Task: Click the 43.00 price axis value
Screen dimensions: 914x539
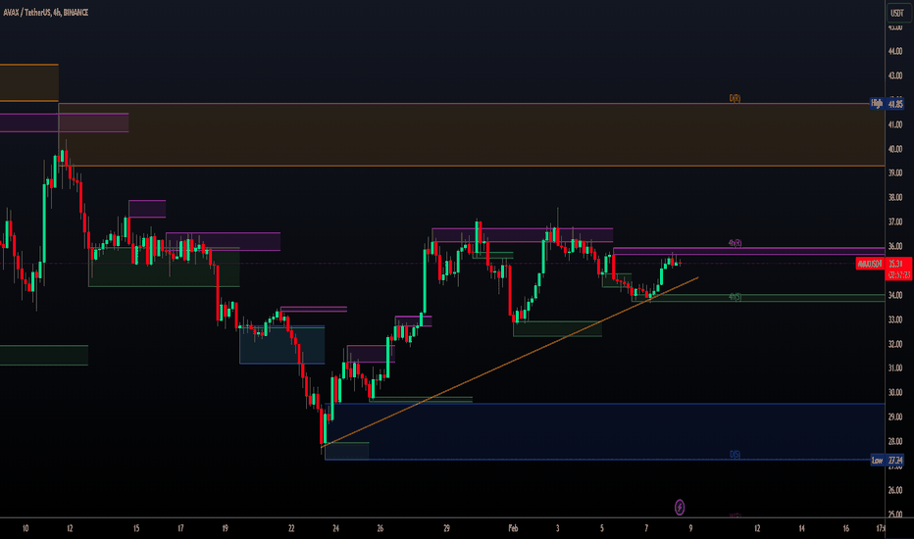Action: click(x=894, y=75)
